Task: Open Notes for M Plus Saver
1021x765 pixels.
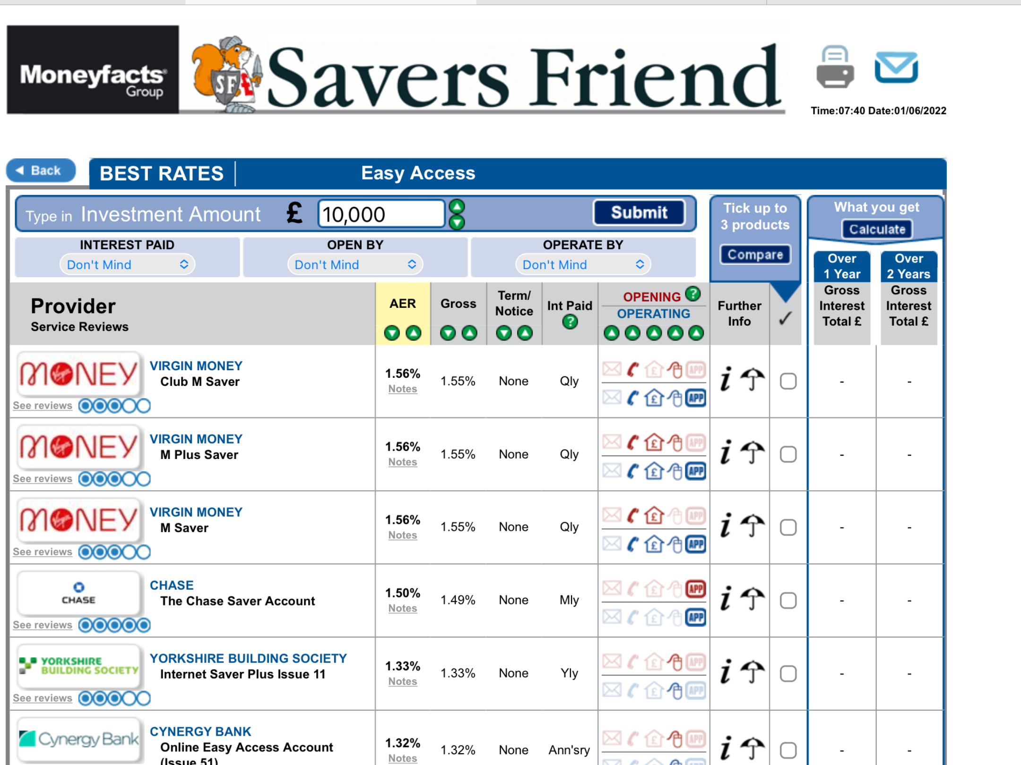Action: [x=403, y=462]
